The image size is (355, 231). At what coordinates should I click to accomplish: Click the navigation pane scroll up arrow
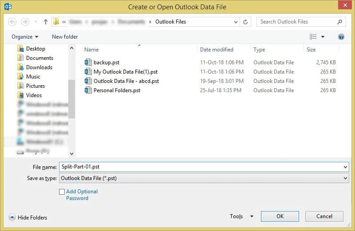tap(71, 48)
